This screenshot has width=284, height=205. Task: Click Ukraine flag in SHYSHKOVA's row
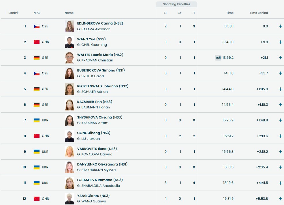(x=36, y=120)
